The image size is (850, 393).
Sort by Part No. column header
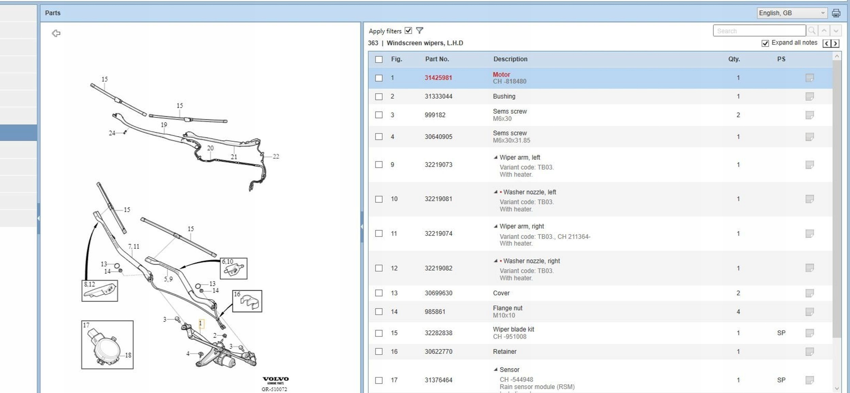point(437,59)
